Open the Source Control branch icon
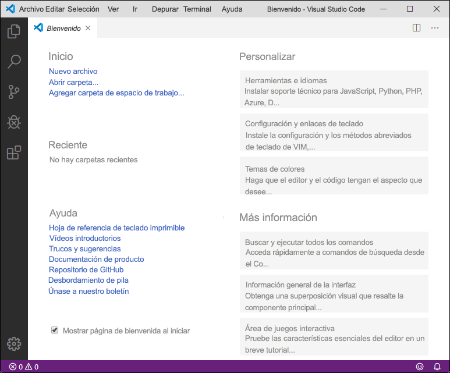The width and height of the screenshot is (450, 373). pyautogui.click(x=14, y=92)
